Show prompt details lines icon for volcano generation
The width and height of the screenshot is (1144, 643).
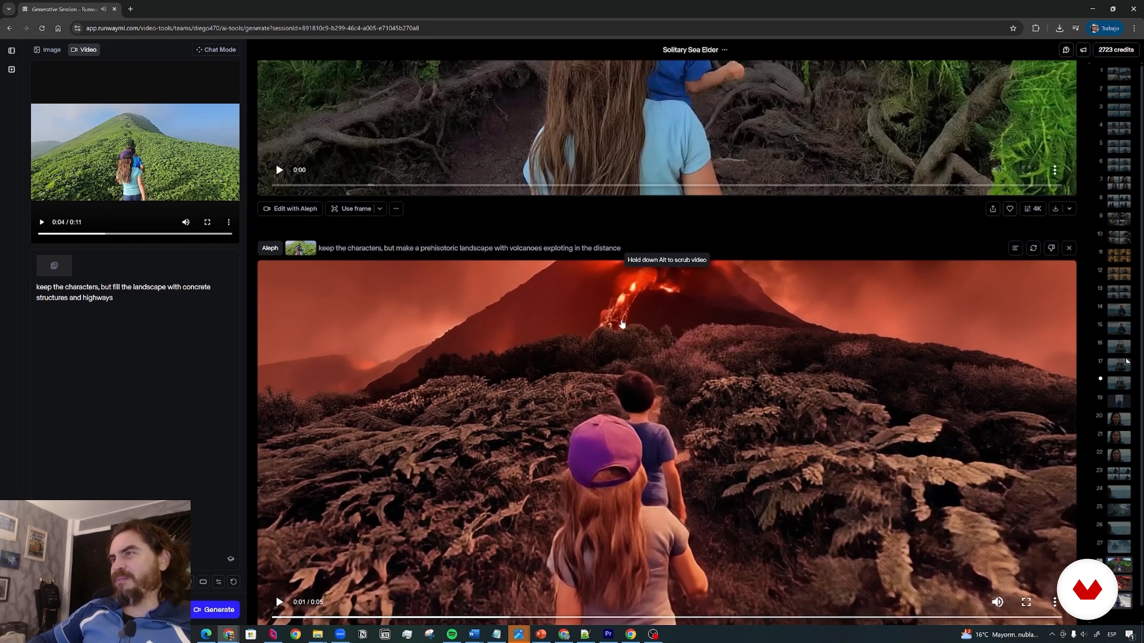pyautogui.click(x=1015, y=248)
